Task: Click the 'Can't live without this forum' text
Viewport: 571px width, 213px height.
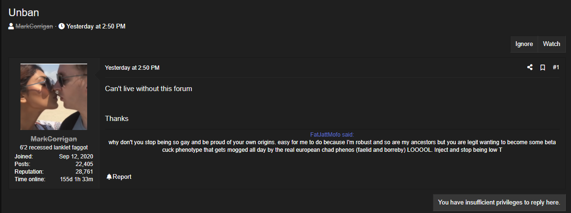Action: click(x=149, y=89)
